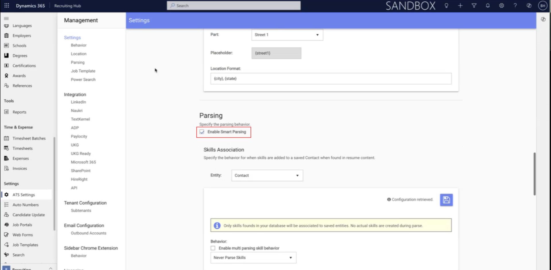This screenshot has width=551, height=270.
Task: Toggle the hamburger navigation menu
Action: (6, 18)
